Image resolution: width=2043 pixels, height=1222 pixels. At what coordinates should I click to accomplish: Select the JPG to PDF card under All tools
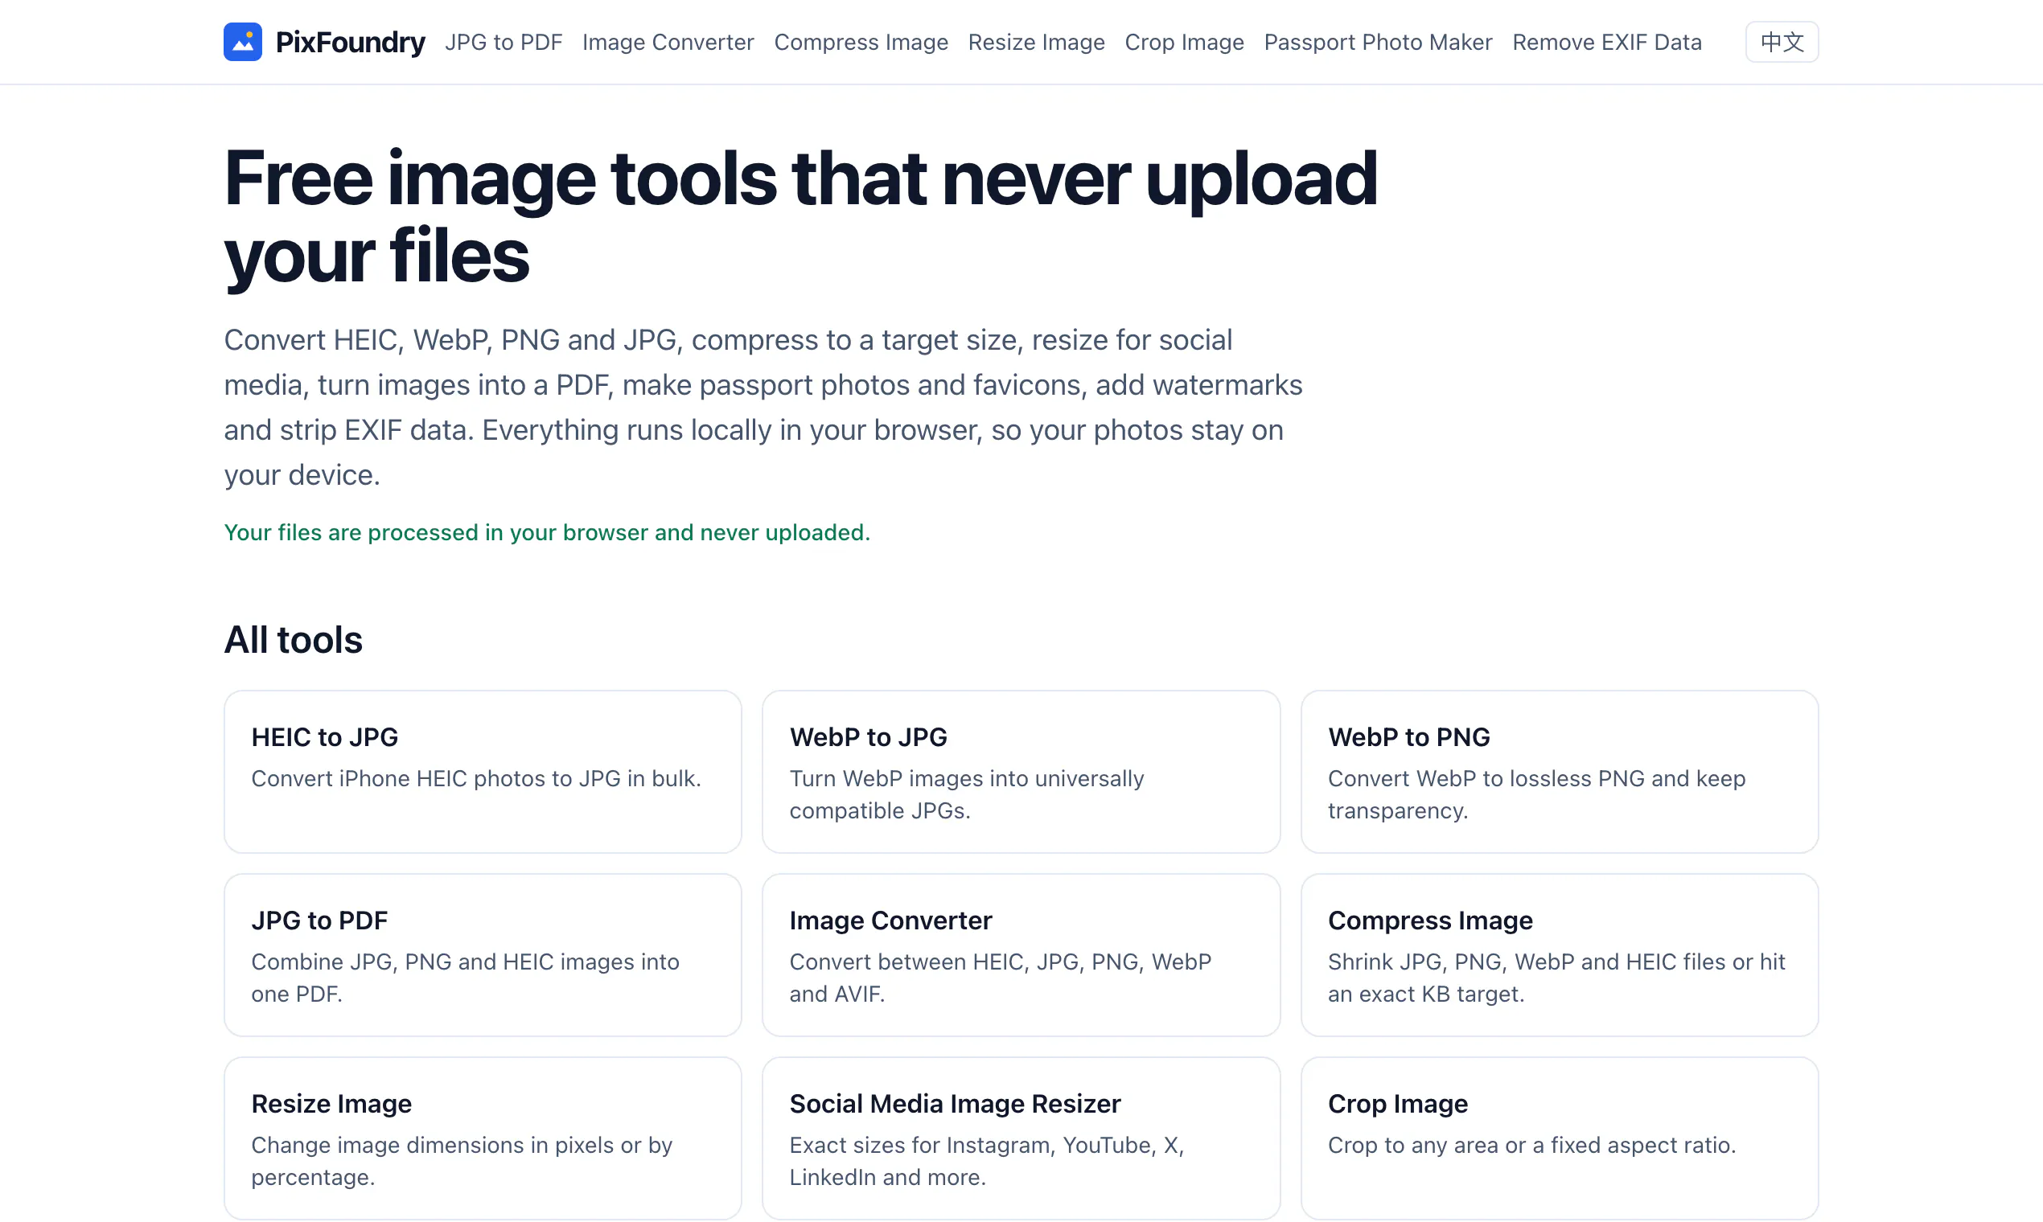[483, 955]
